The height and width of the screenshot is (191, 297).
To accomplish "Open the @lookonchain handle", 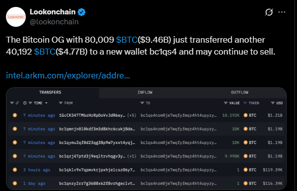I will point(54,22).
